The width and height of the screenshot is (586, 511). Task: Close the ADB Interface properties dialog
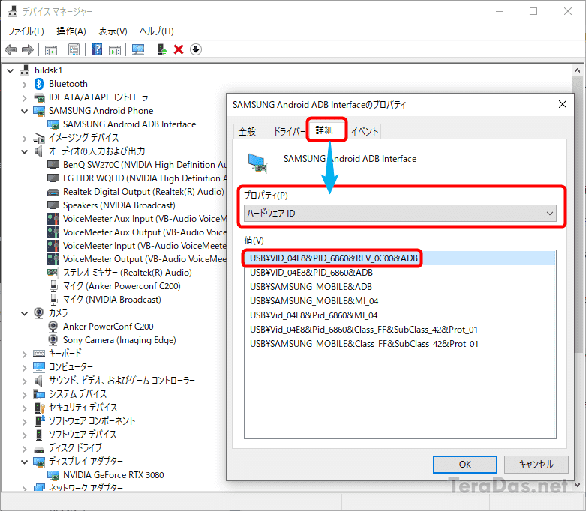(563, 104)
